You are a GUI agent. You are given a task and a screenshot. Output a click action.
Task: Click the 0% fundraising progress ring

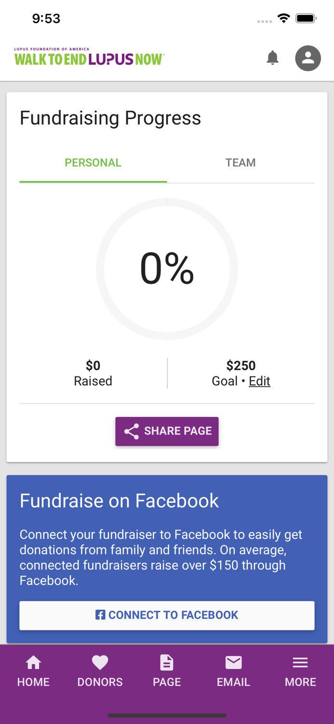click(x=167, y=269)
